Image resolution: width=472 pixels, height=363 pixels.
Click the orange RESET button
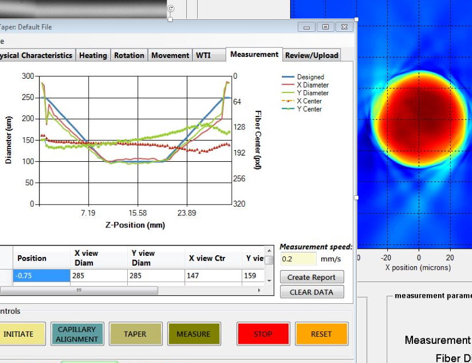(321, 334)
